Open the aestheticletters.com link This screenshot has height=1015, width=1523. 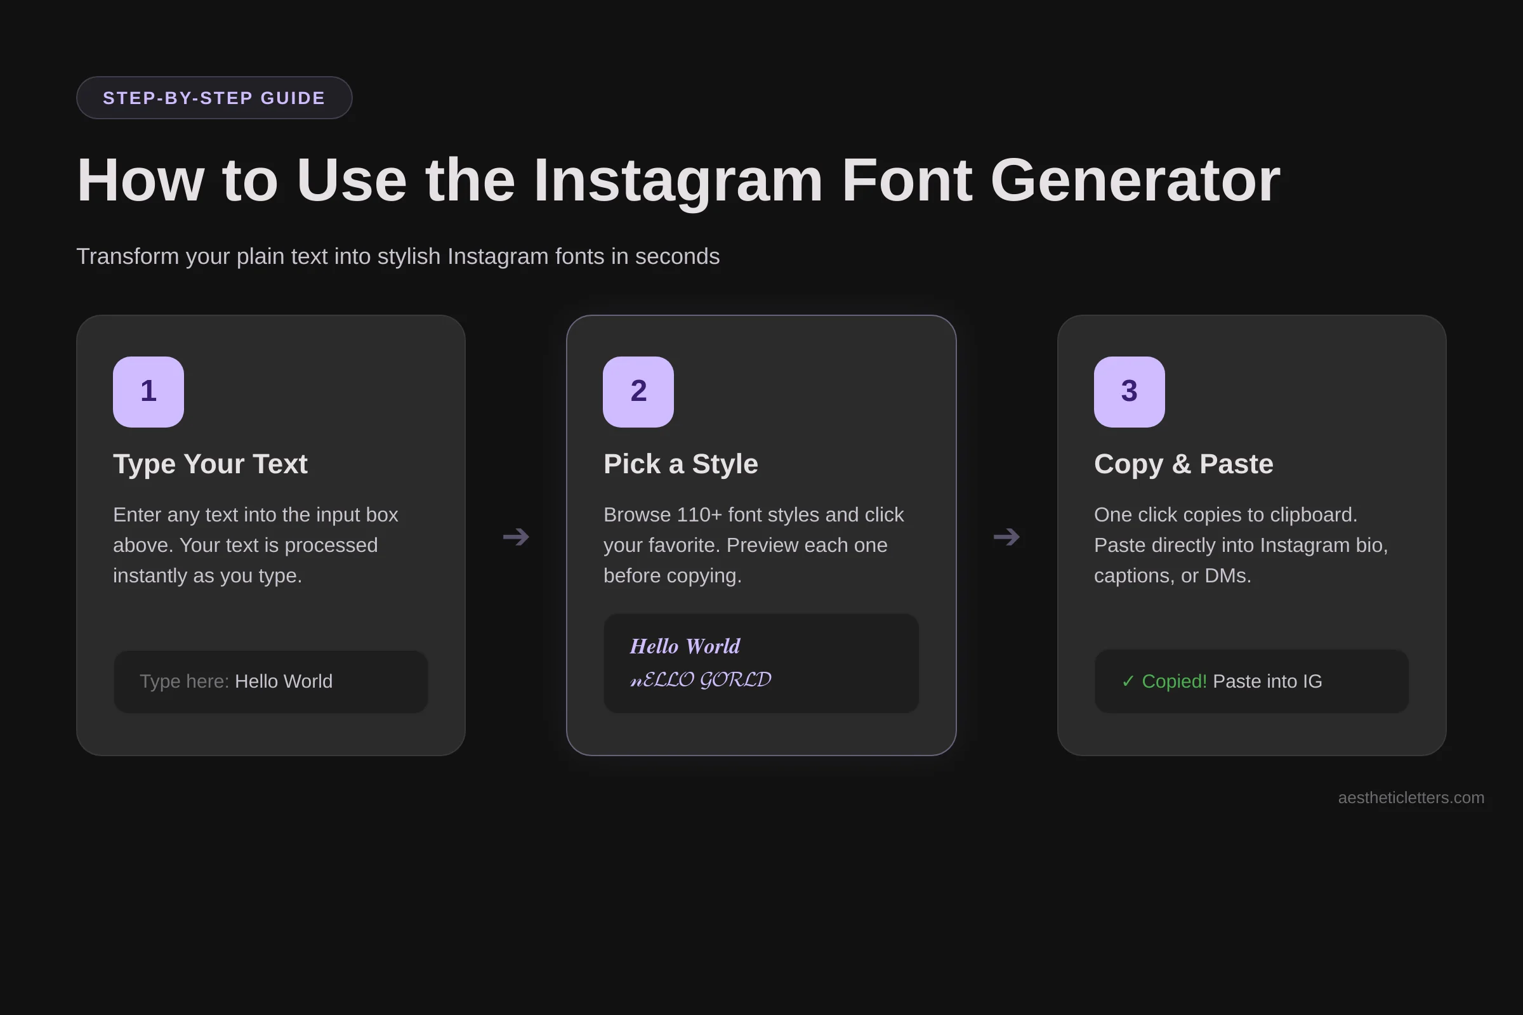tap(1411, 797)
